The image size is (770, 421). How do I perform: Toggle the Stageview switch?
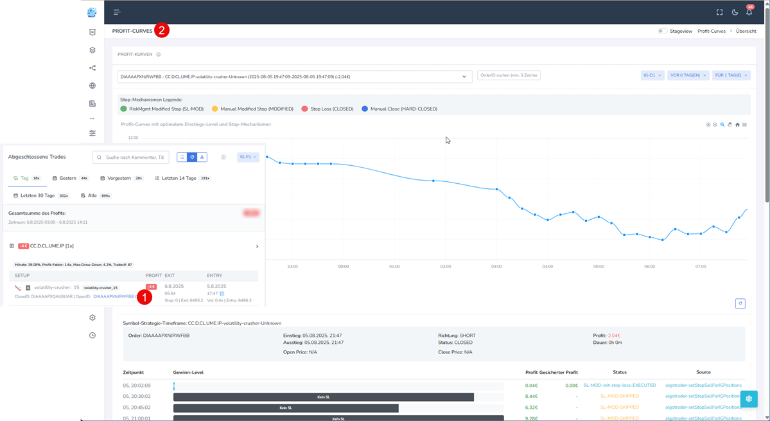click(662, 31)
